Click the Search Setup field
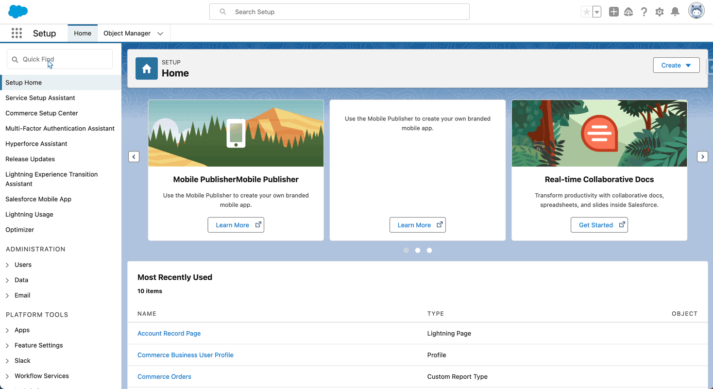 [x=340, y=12]
